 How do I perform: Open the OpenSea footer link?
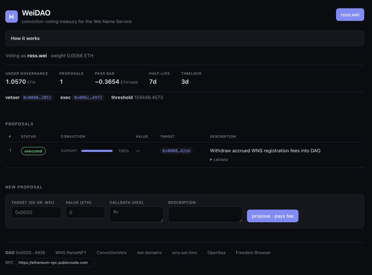pos(217,253)
